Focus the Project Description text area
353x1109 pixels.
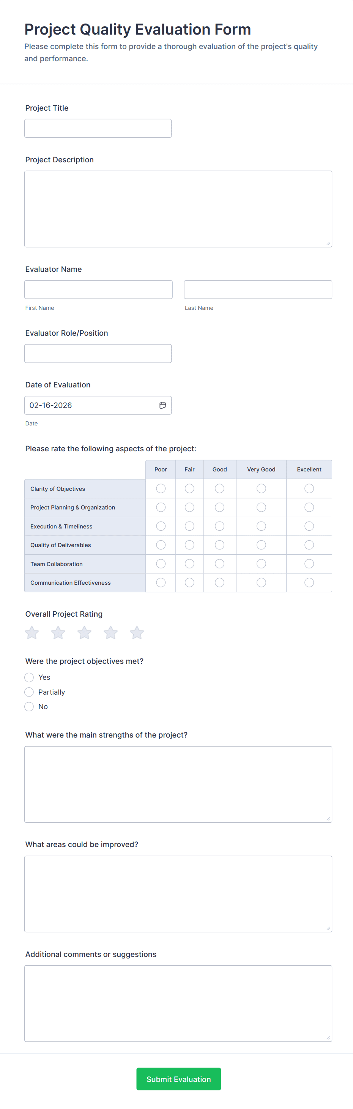pos(178,209)
